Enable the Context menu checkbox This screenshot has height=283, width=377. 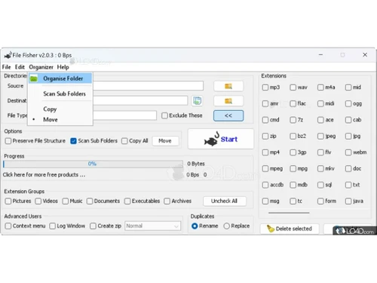pos(8,226)
